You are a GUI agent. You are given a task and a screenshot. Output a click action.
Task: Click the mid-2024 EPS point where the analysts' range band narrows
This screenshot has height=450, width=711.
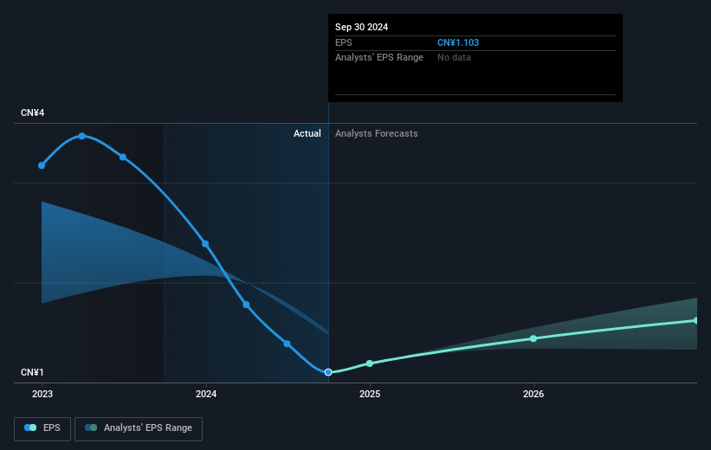click(246, 305)
